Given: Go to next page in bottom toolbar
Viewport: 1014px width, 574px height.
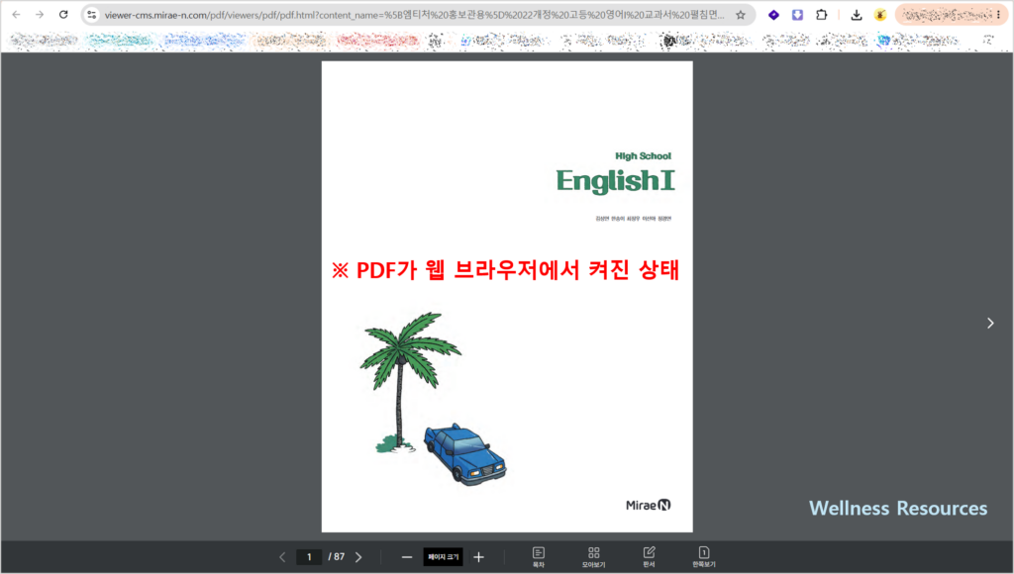Looking at the screenshot, I should pos(358,556).
